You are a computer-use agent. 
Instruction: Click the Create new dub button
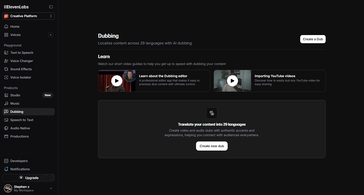point(212,146)
